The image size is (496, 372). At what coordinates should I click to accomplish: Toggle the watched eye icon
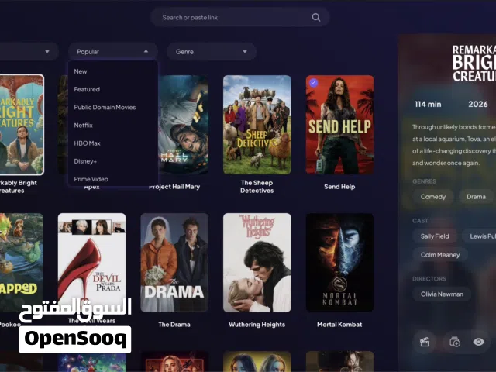[x=478, y=342]
